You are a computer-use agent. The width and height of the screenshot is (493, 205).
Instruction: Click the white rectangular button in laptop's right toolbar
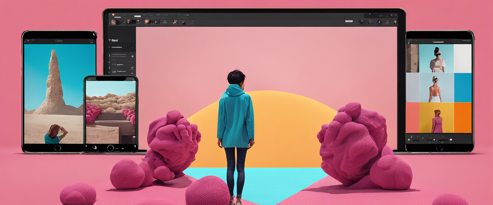click(349, 22)
